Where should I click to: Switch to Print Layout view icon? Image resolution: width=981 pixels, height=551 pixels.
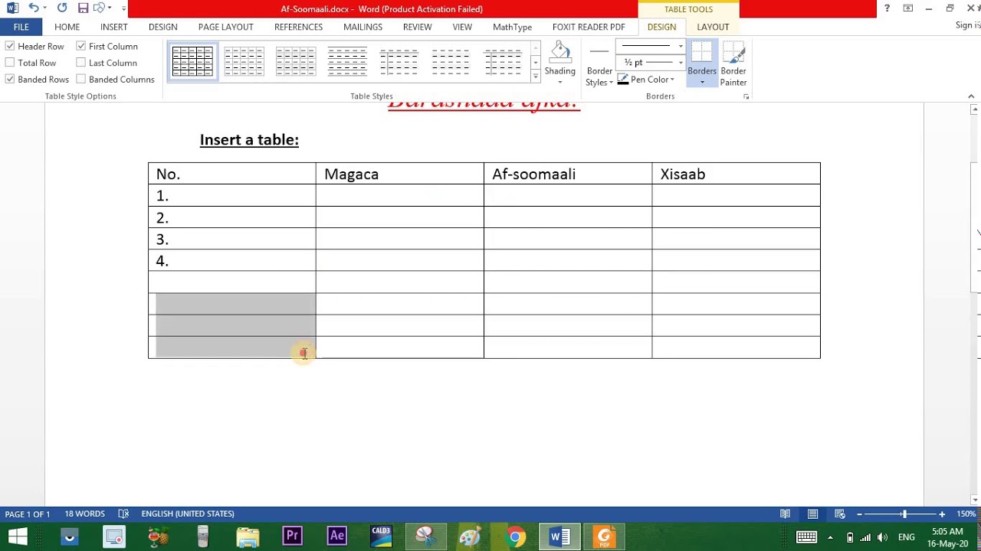[812, 514]
